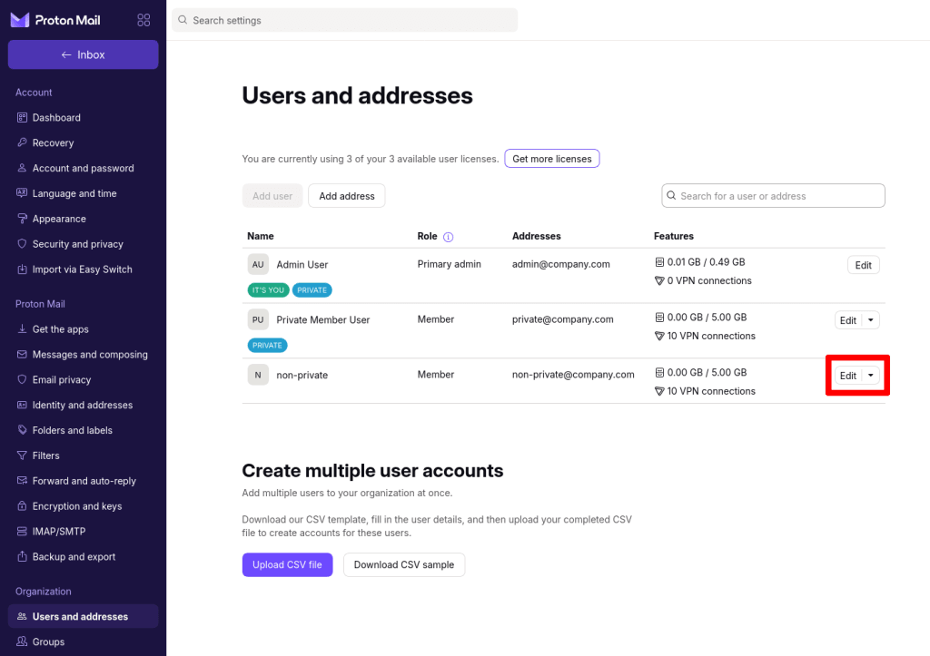Screen dimensions: 930x656
Task: Click the PU avatar of Private Member User
Action: (x=258, y=319)
